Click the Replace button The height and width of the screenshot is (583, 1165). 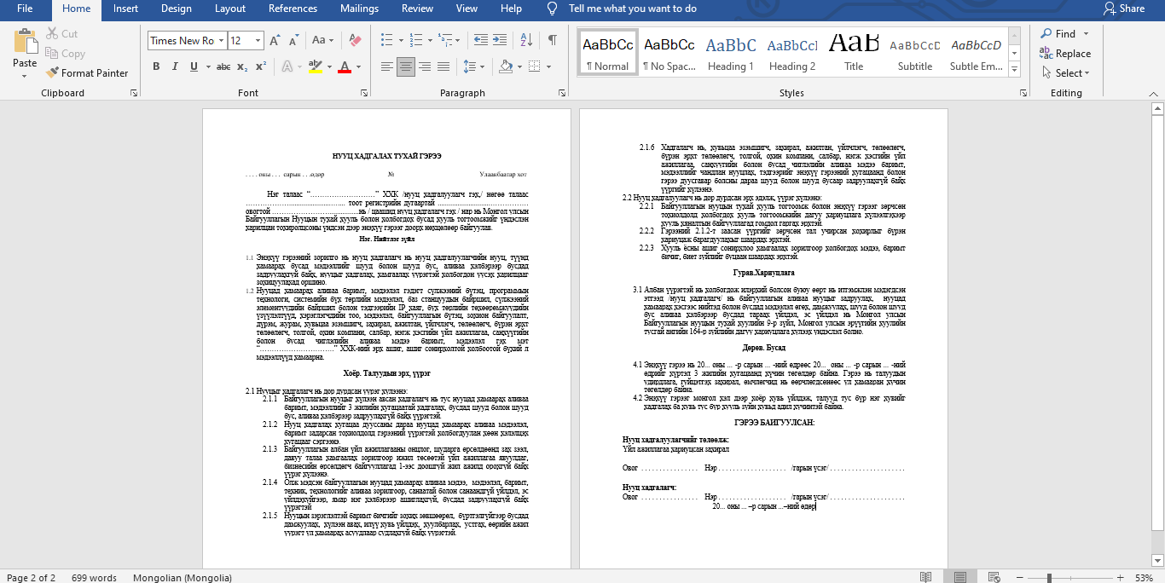pos(1066,54)
